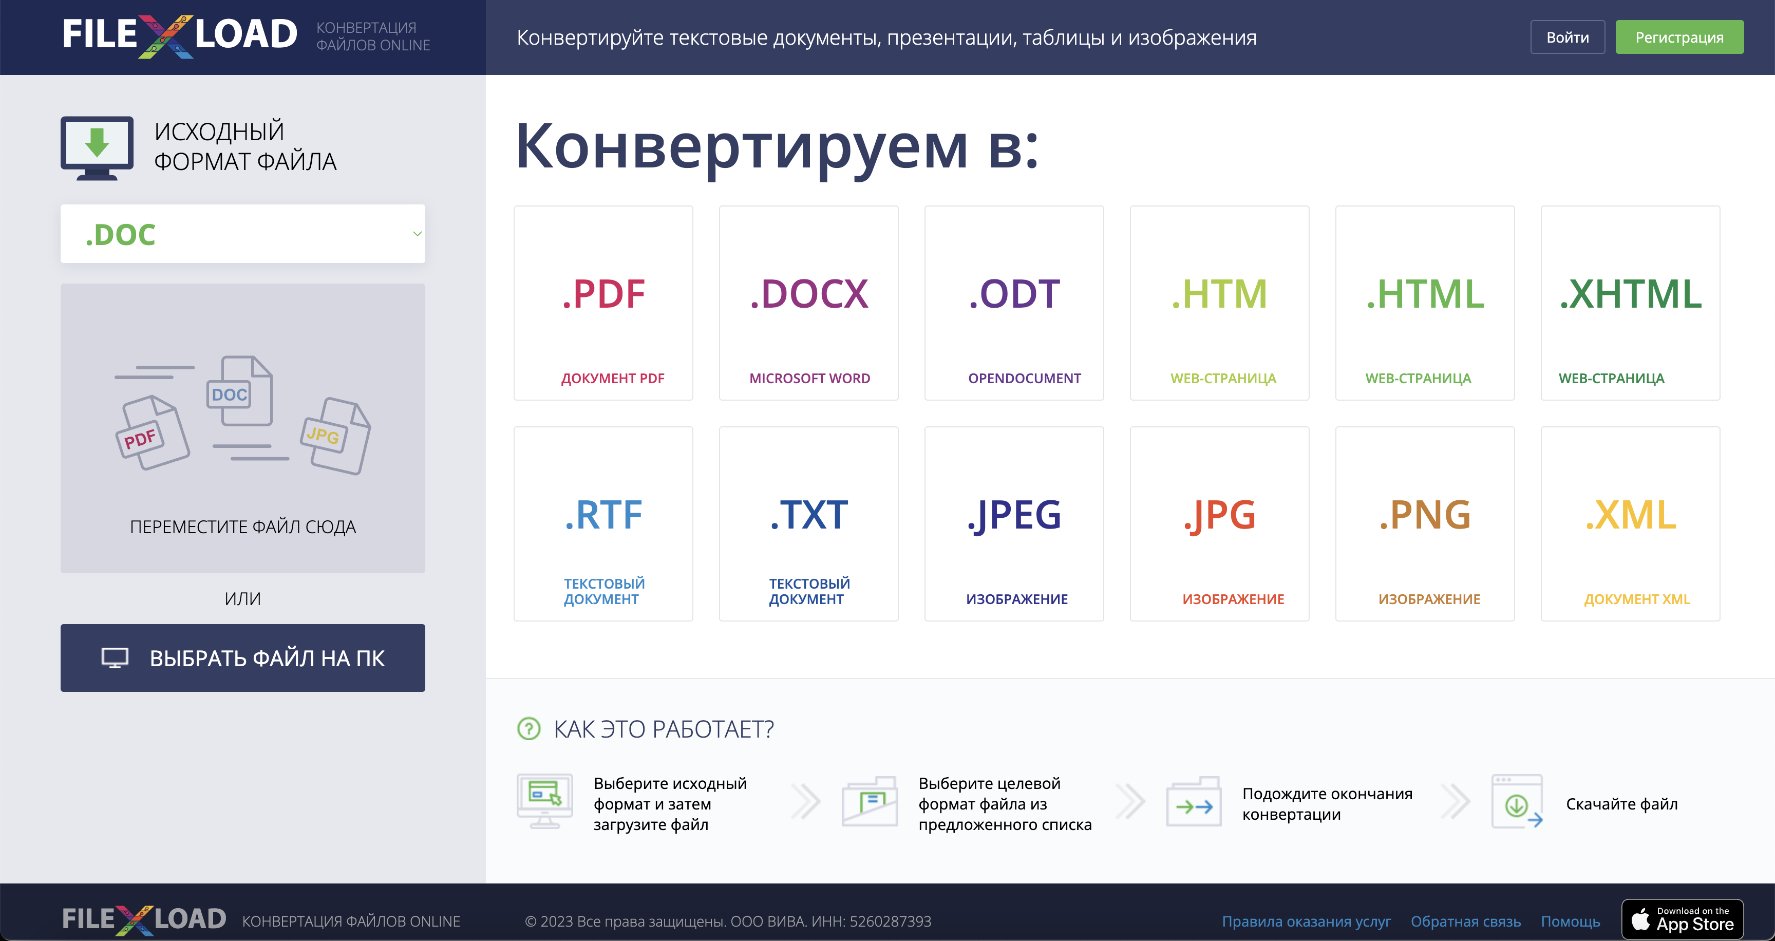The width and height of the screenshot is (1775, 941).
Task: Click the conversion arrows folder step icon
Action: [x=1194, y=802]
